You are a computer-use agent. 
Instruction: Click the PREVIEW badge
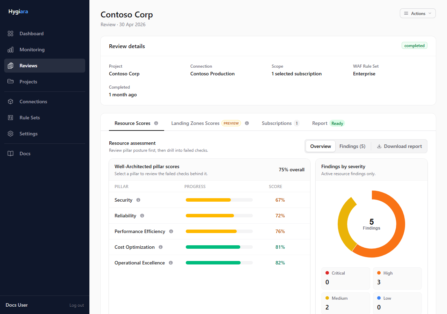pos(231,123)
